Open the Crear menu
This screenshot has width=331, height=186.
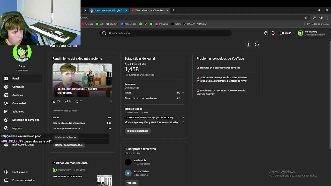coord(285,33)
